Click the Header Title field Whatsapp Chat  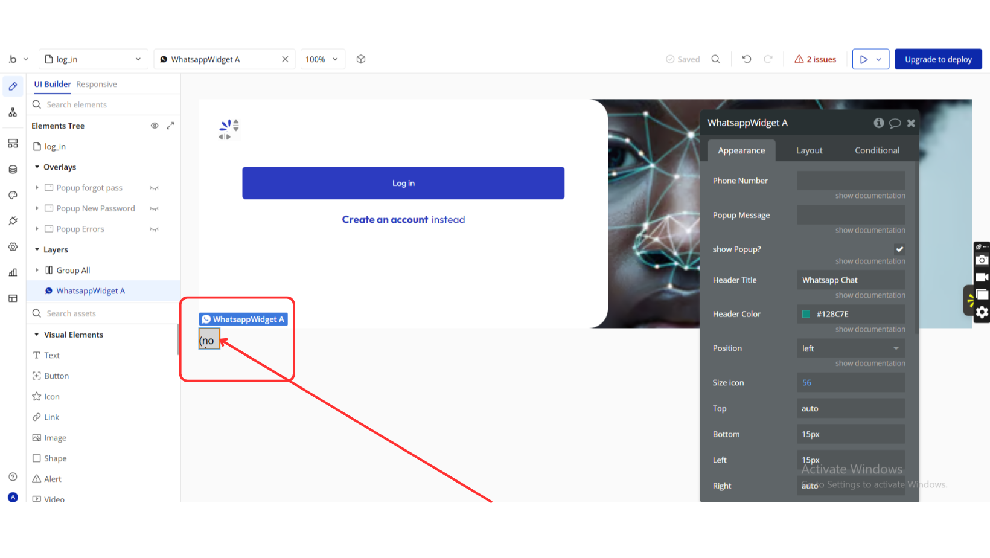(851, 280)
